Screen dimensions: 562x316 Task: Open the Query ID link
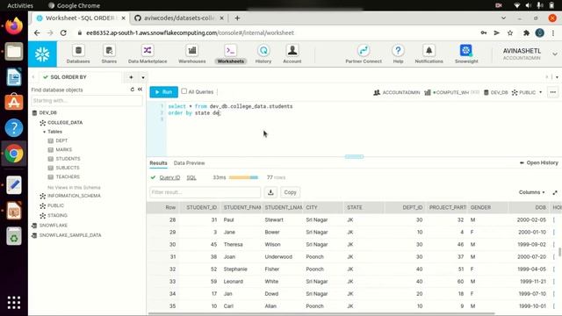[169, 177]
